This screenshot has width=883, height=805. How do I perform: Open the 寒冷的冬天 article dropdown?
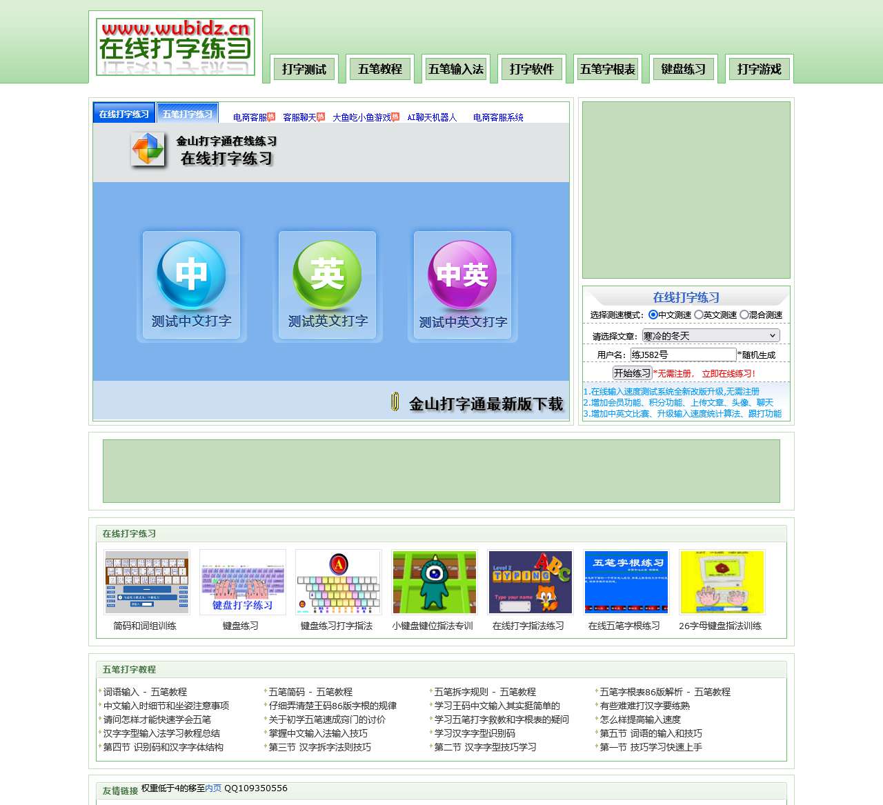coord(709,335)
